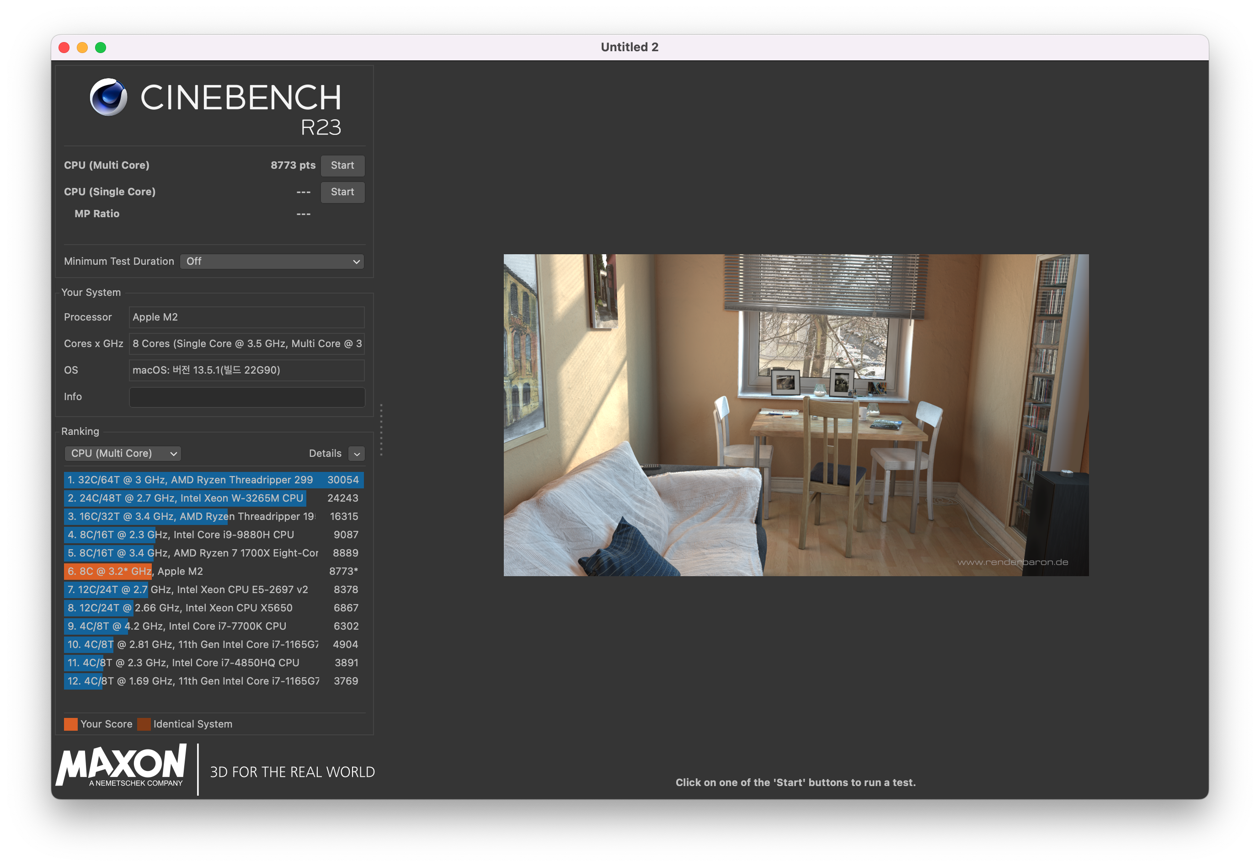
Task: Click the MAXON company logo
Action: [x=121, y=765]
